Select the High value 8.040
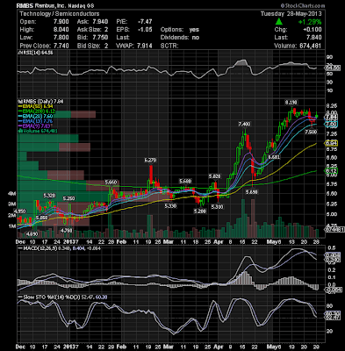Image resolution: width=345 pixels, height=351 pixels. pyautogui.click(x=61, y=30)
